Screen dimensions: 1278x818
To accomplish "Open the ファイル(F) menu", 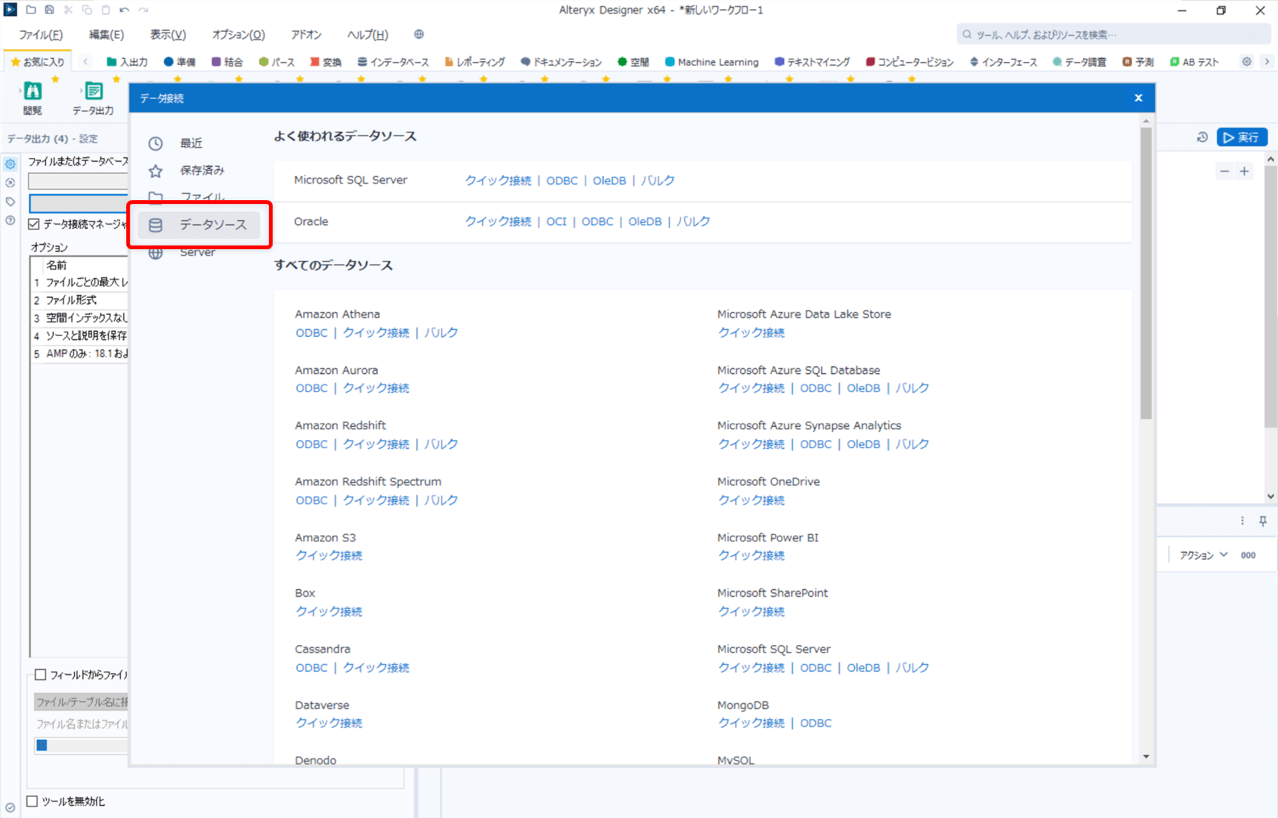I will coord(41,35).
